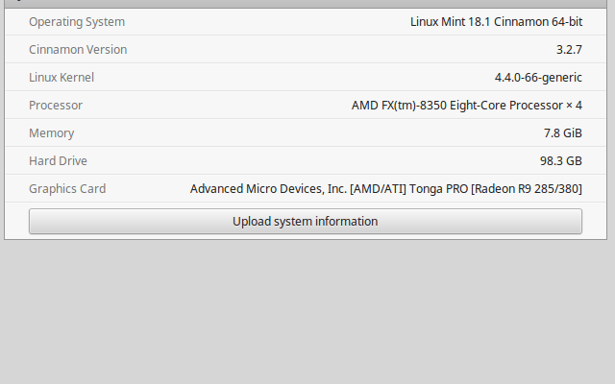Select the Memory label
The height and width of the screenshot is (384, 615).
(x=52, y=133)
